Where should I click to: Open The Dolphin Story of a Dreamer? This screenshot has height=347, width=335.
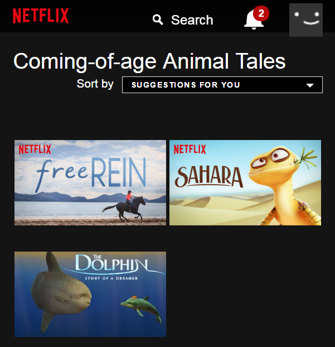pyautogui.click(x=90, y=294)
